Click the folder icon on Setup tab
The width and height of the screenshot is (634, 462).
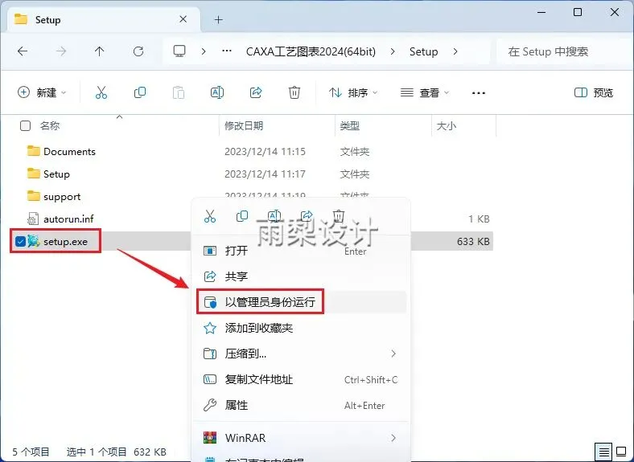point(21,19)
